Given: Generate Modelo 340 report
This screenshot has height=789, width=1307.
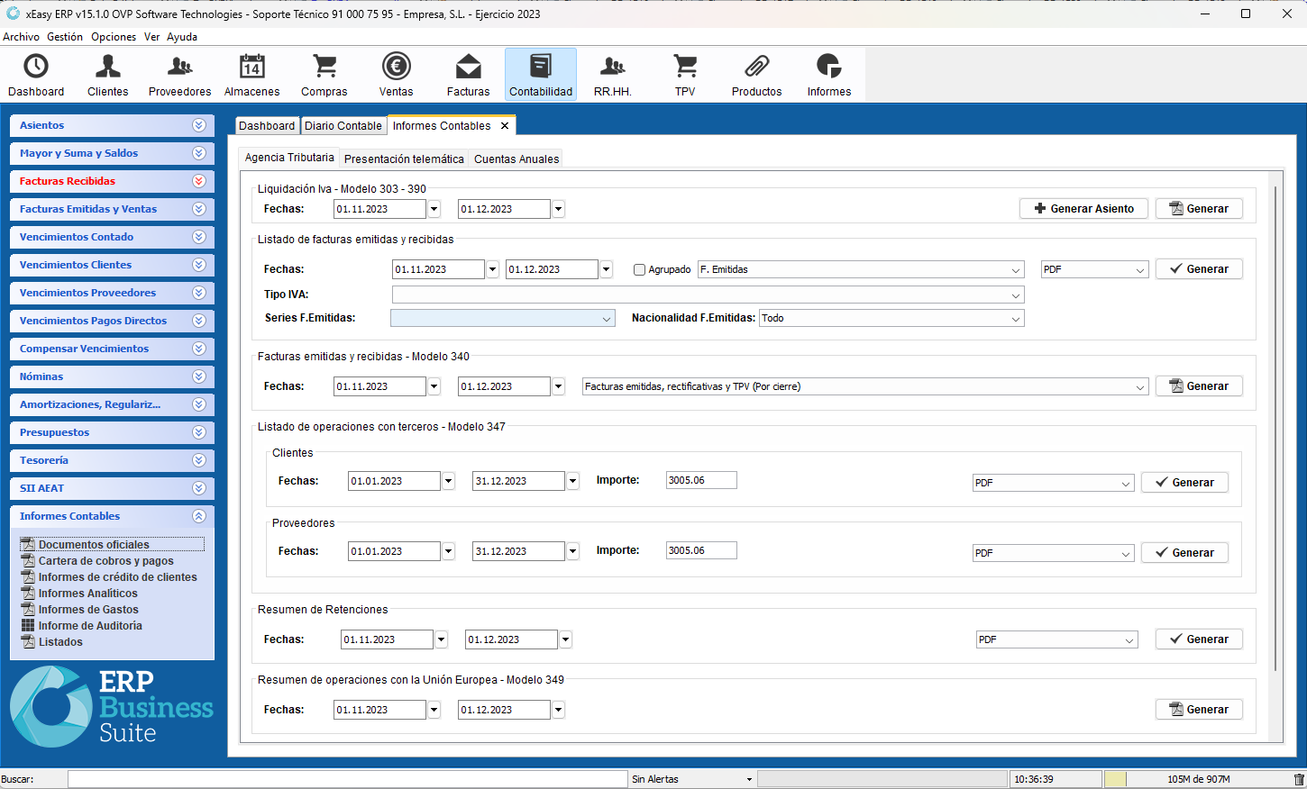Looking at the screenshot, I should click(1199, 385).
